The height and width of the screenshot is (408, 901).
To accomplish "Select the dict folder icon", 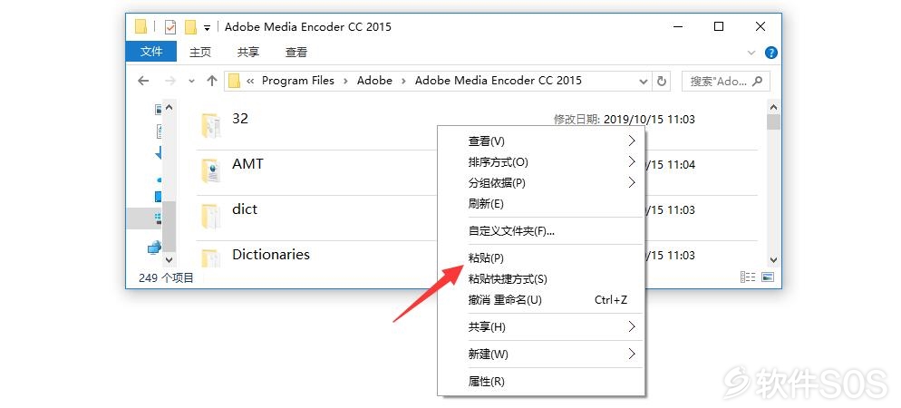I will pos(210,216).
